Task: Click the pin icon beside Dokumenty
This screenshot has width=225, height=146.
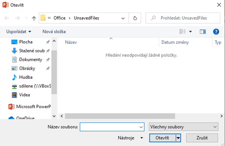Action: [x=48, y=60]
